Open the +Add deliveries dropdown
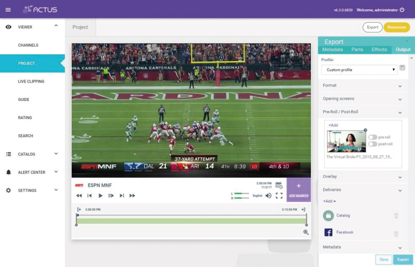Viewport: 415px width, 267px height. click(329, 201)
